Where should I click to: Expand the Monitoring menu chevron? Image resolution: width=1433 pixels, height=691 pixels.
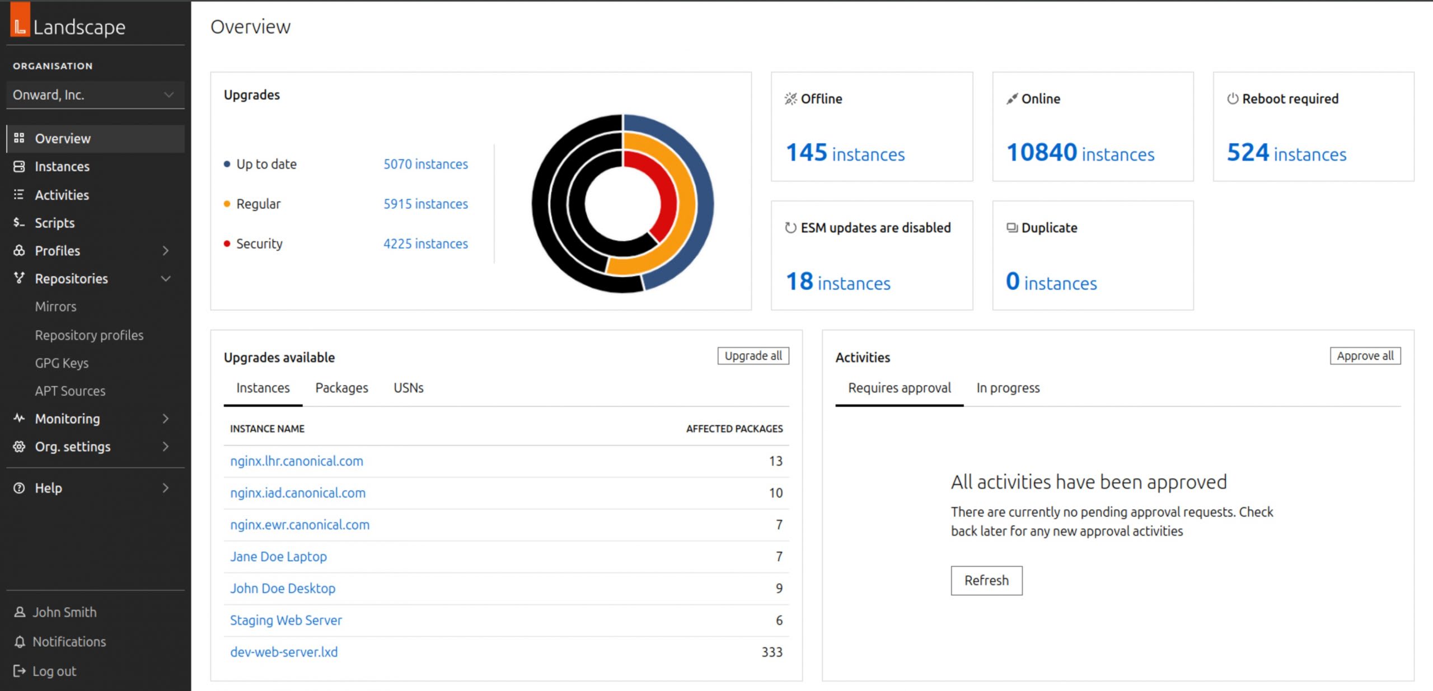coord(166,418)
